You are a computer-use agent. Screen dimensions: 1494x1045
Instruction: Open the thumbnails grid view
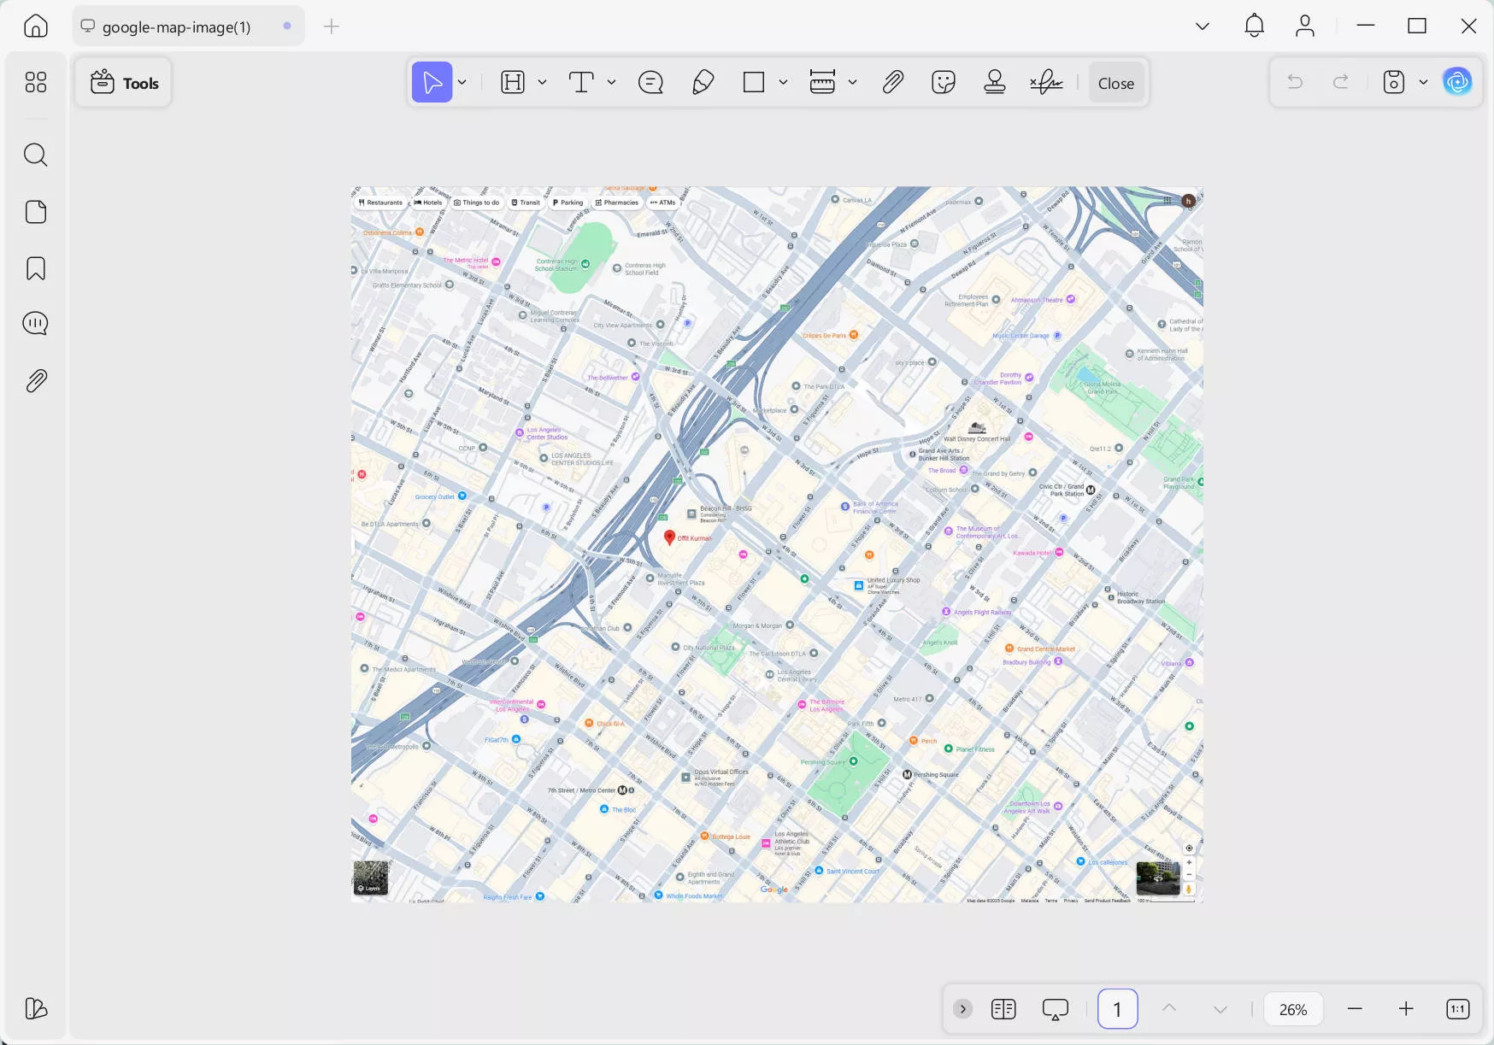pos(36,82)
